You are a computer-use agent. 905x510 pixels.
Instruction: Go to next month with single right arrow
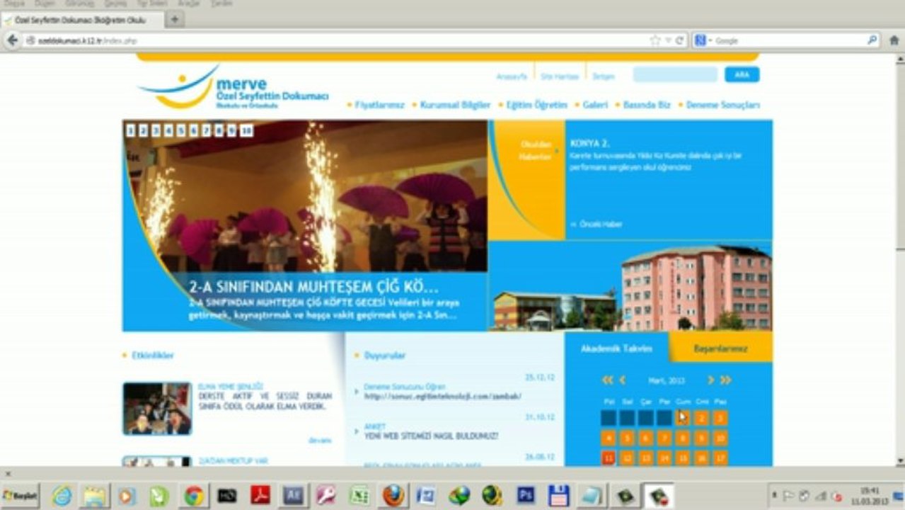[x=710, y=380]
